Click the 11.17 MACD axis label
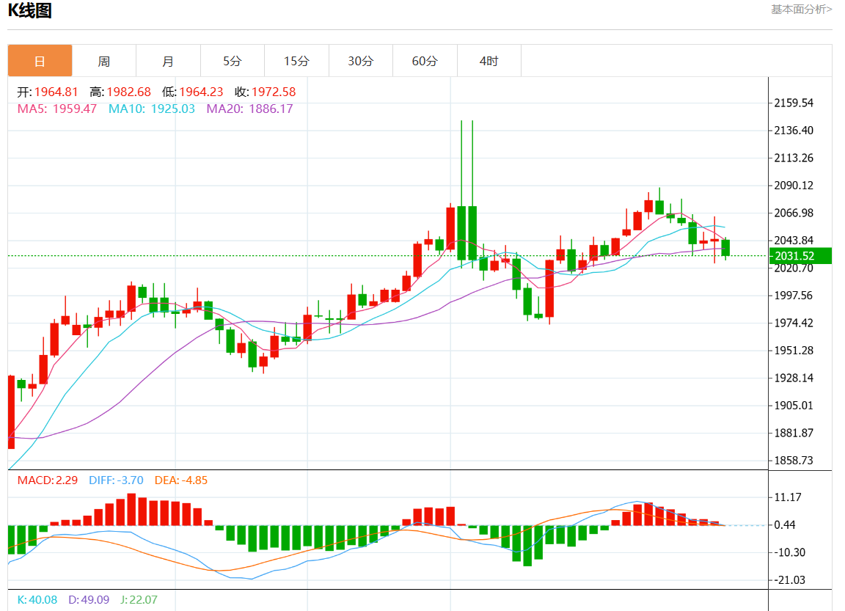Image resolution: width=845 pixels, height=611 pixels. (x=787, y=497)
